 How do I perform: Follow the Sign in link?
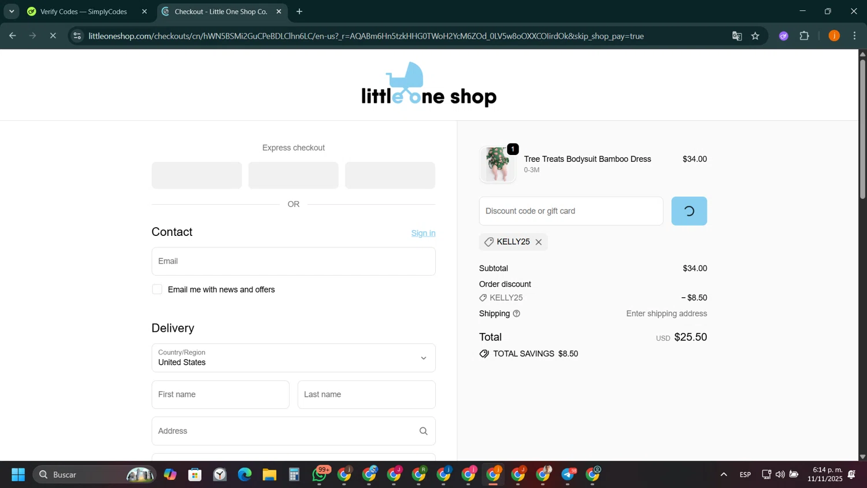click(x=423, y=233)
